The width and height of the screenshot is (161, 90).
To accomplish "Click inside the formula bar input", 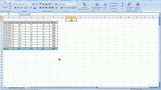I will click(x=95, y=14).
